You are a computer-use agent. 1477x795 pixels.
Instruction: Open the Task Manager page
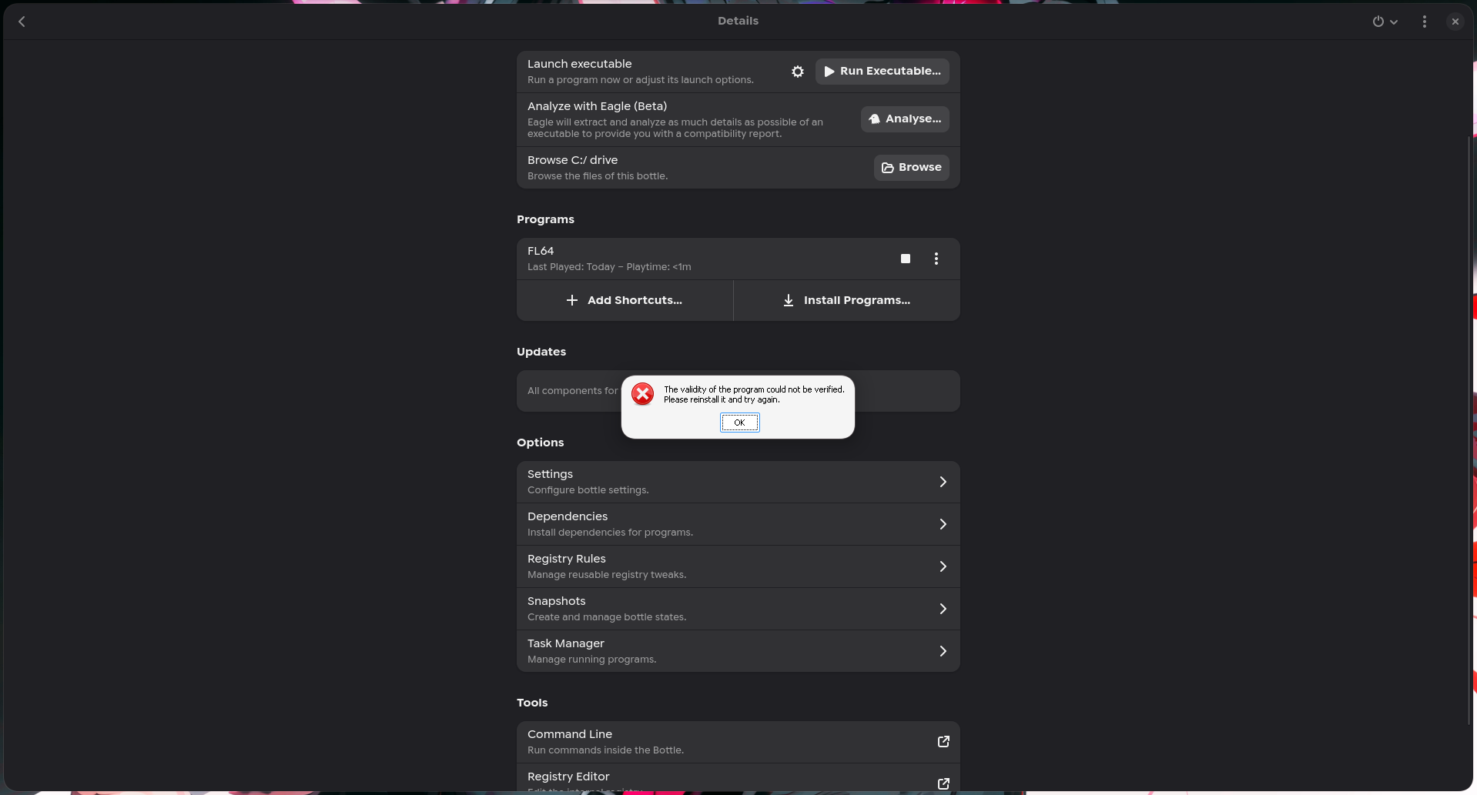point(738,651)
